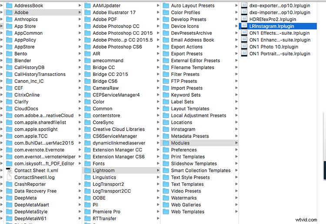
Task: Select the Adobe Photoshop CC 2015 folder
Action: coord(122,33)
